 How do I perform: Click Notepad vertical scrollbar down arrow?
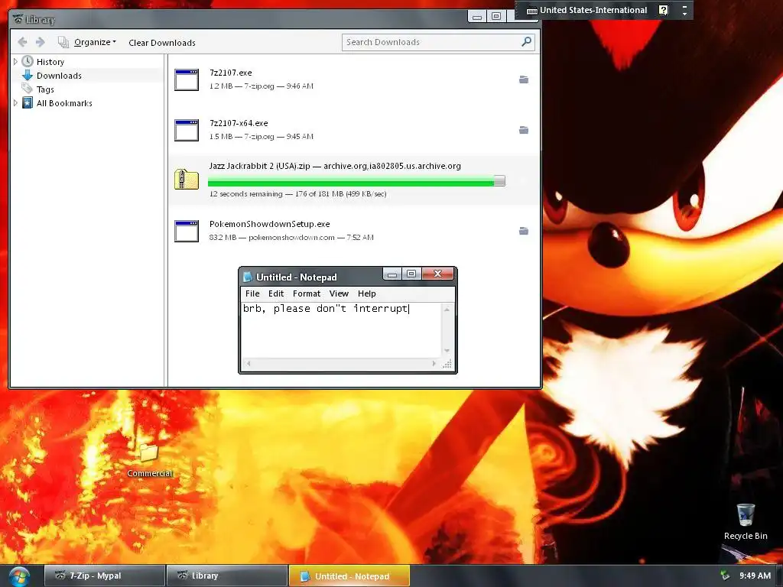point(447,350)
